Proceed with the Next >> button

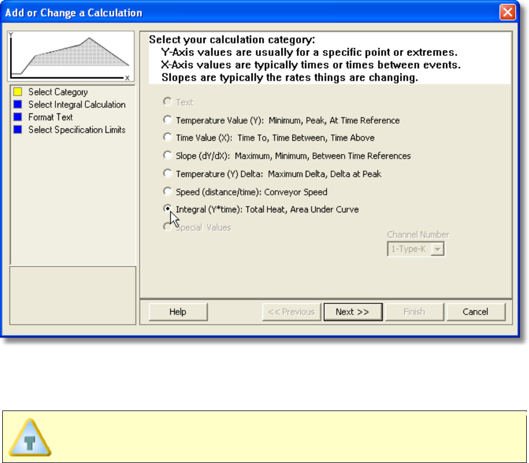pyautogui.click(x=353, y=312)
